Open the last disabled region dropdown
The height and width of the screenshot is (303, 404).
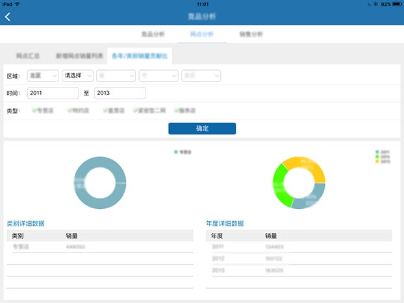(x=201, y=76)
